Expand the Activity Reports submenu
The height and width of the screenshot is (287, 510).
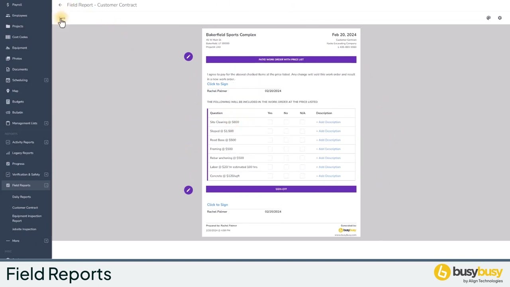click(46, 142)
